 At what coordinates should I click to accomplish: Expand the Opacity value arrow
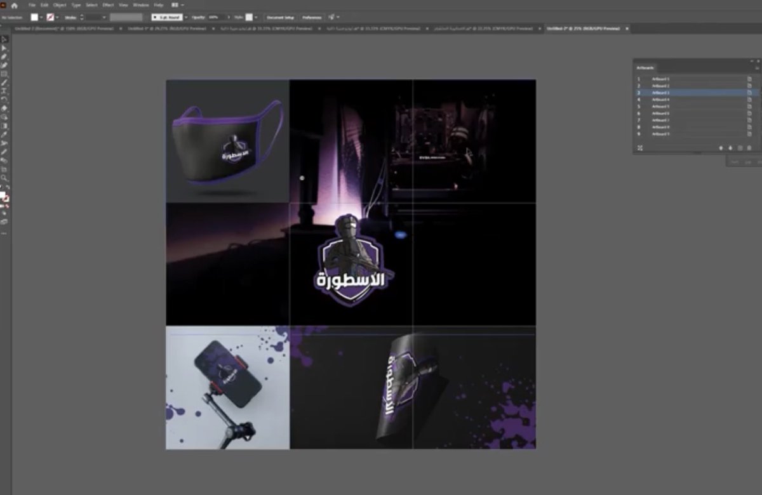click(x=229, y=17)
